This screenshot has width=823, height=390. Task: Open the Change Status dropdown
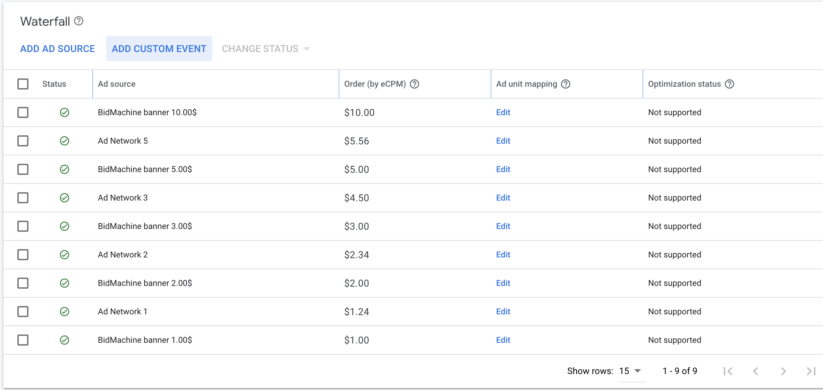[266, 49]
